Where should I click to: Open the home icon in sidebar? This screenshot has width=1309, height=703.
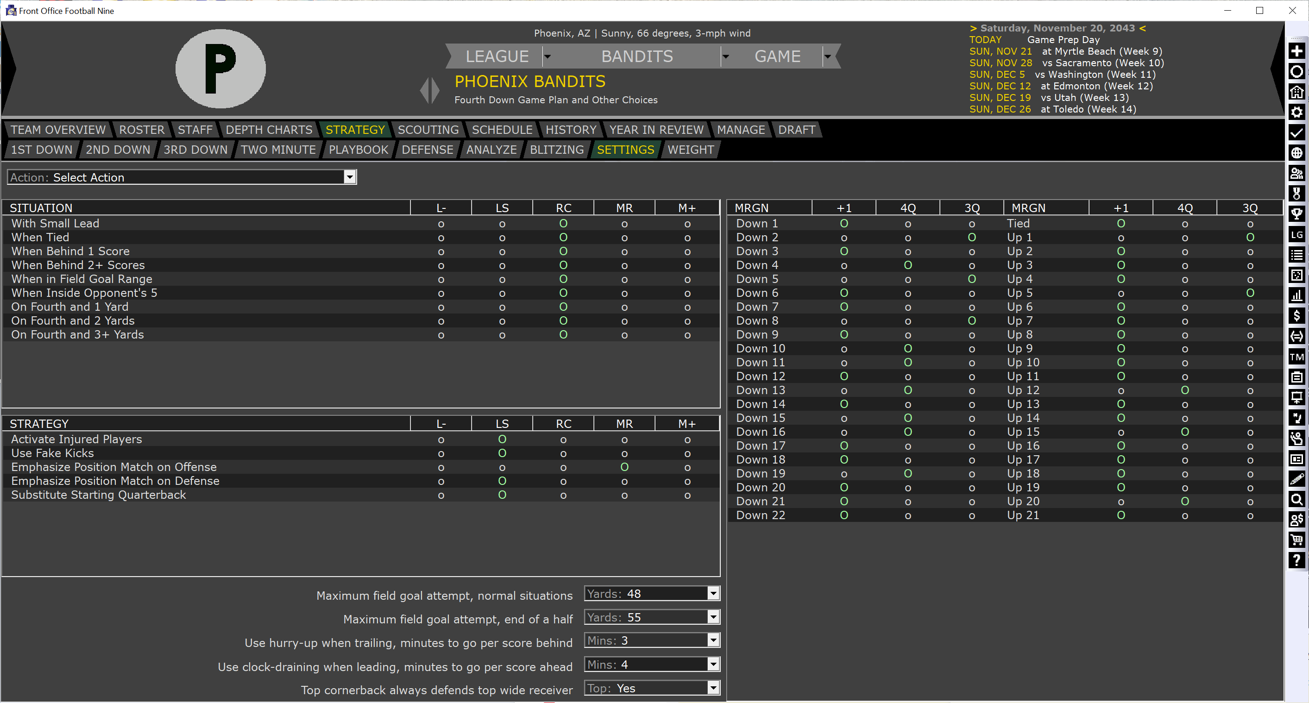click(1296, 92)
